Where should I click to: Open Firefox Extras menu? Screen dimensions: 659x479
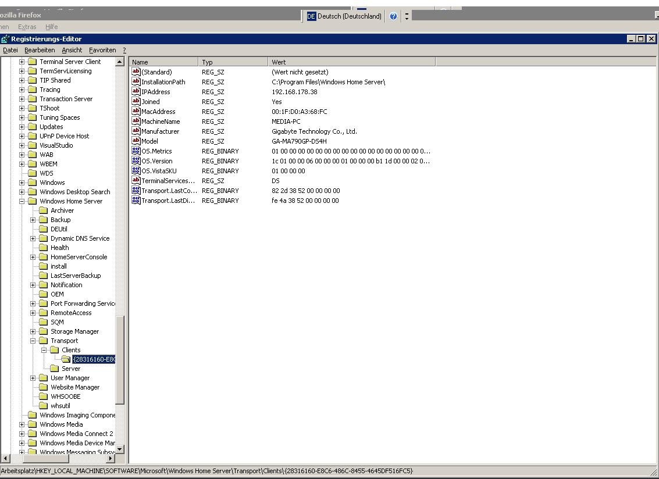tap(27, 27)
